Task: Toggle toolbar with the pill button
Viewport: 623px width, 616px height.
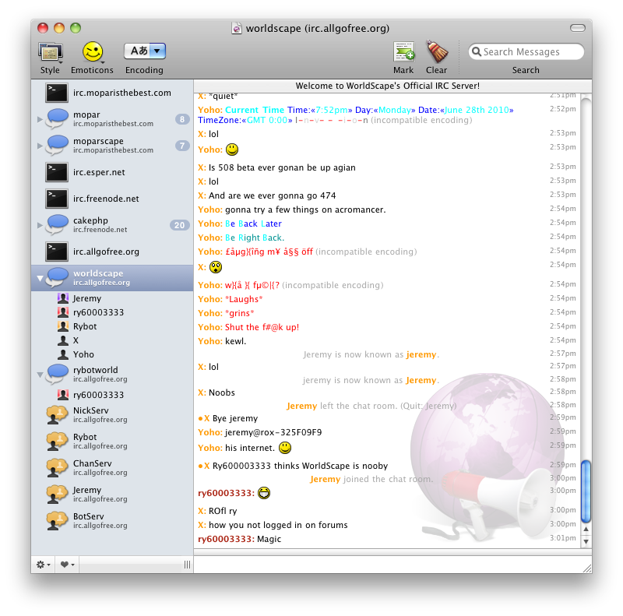Action: pyautogui.click(x=578, y=28)
